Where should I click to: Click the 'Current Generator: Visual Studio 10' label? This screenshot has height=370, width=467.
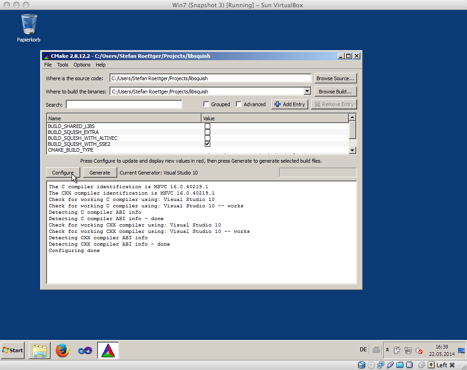[159, 173]
